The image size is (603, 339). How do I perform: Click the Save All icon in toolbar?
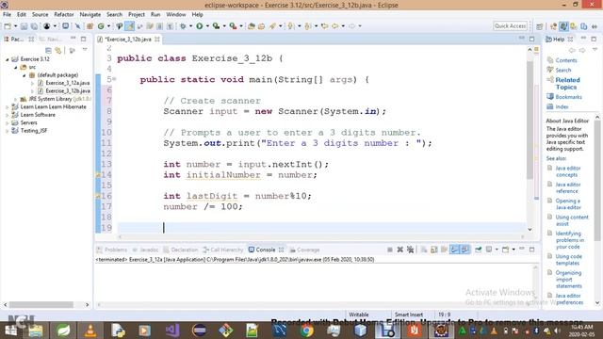[34, 26]
